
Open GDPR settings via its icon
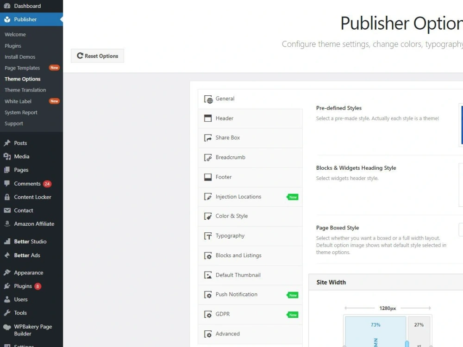pyautogui.click(x=207, y=314)
